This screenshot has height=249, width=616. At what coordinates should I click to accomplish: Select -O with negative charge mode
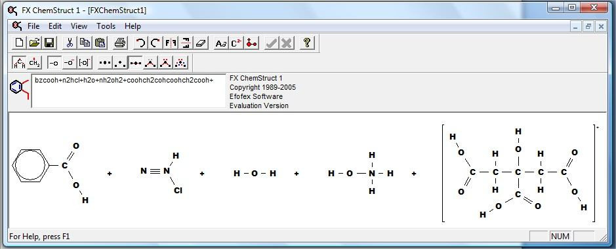pos(70,62)
